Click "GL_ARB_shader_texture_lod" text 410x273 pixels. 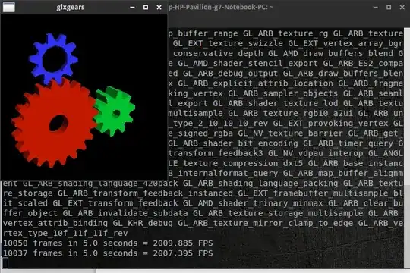(x=276, y=103)
